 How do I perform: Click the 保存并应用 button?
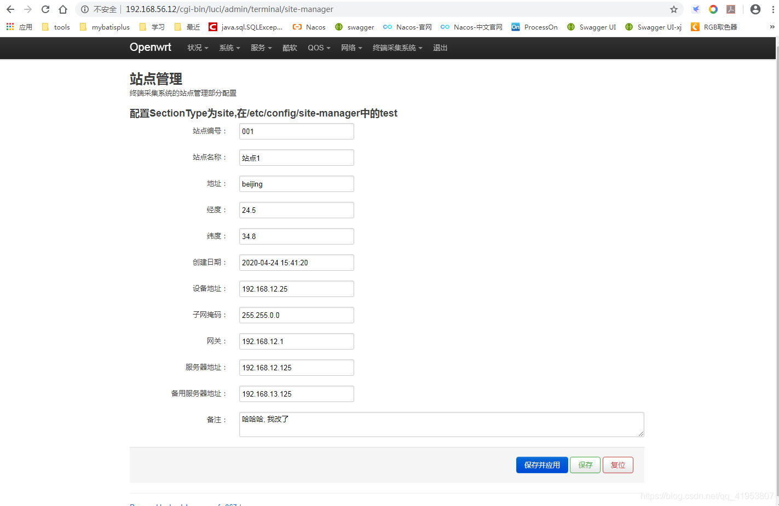tap(542, 465)
